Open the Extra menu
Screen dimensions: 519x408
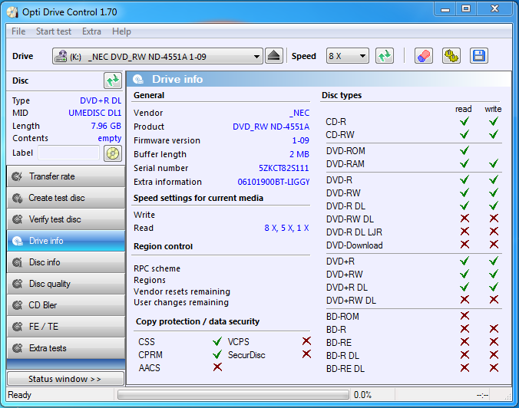pyautogui.click(x=91, y=31)
